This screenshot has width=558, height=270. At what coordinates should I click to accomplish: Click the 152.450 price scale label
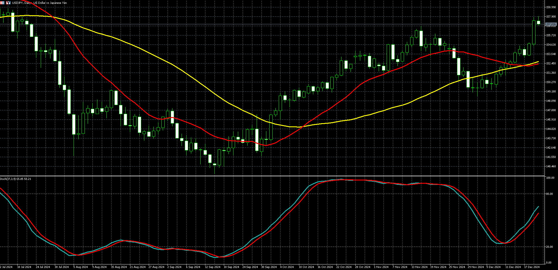coord(551,63)
